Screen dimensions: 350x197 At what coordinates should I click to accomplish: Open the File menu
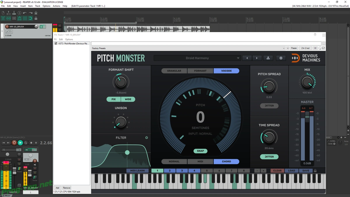(3, 6)
